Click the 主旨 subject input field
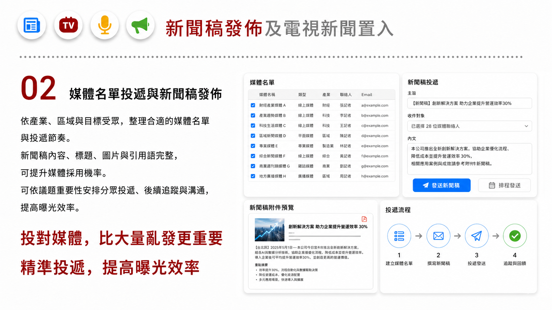552x310 pixels. click(469, 103)
